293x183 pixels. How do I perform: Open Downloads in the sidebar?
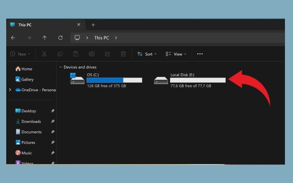click(31, 122)
